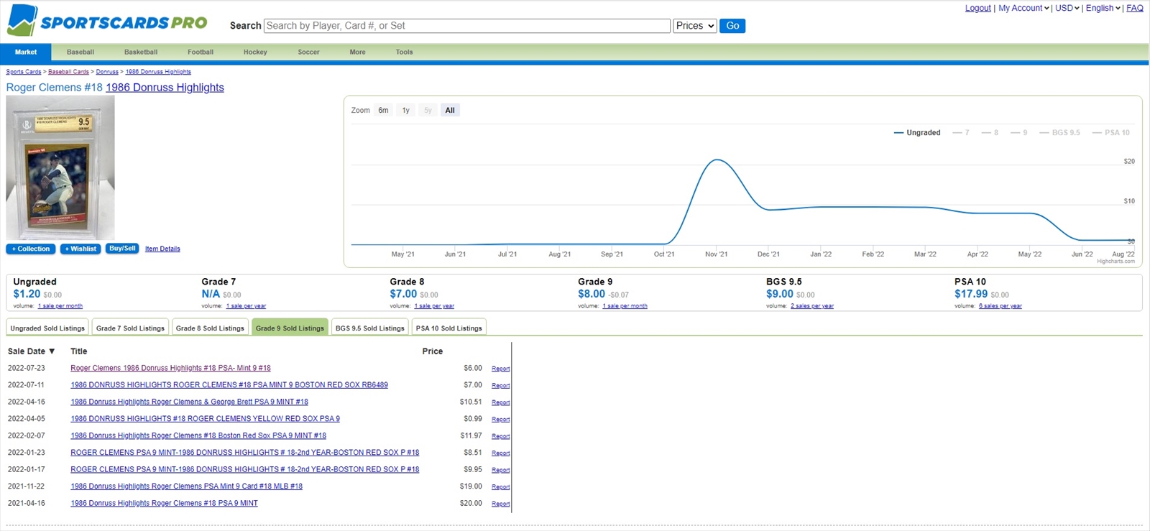
Task: Open the 2022-02-07 Boston Red Sox listing
Action: [x=198, y=436]
